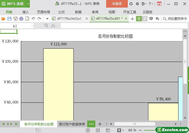Image resolution: width=189 pixels, height=133 pixels.
Task: Expand the quick access toolbar dropdown arrow
Action: (47, 19)
